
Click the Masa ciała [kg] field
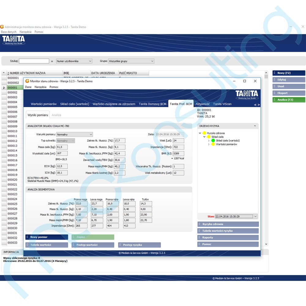point(62,147)
